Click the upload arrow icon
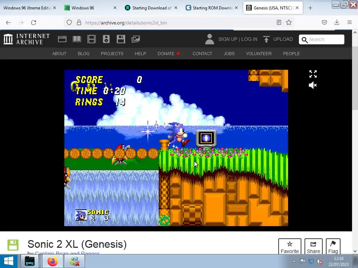Viewport: 358px width, 268px height. coord(266,39)
